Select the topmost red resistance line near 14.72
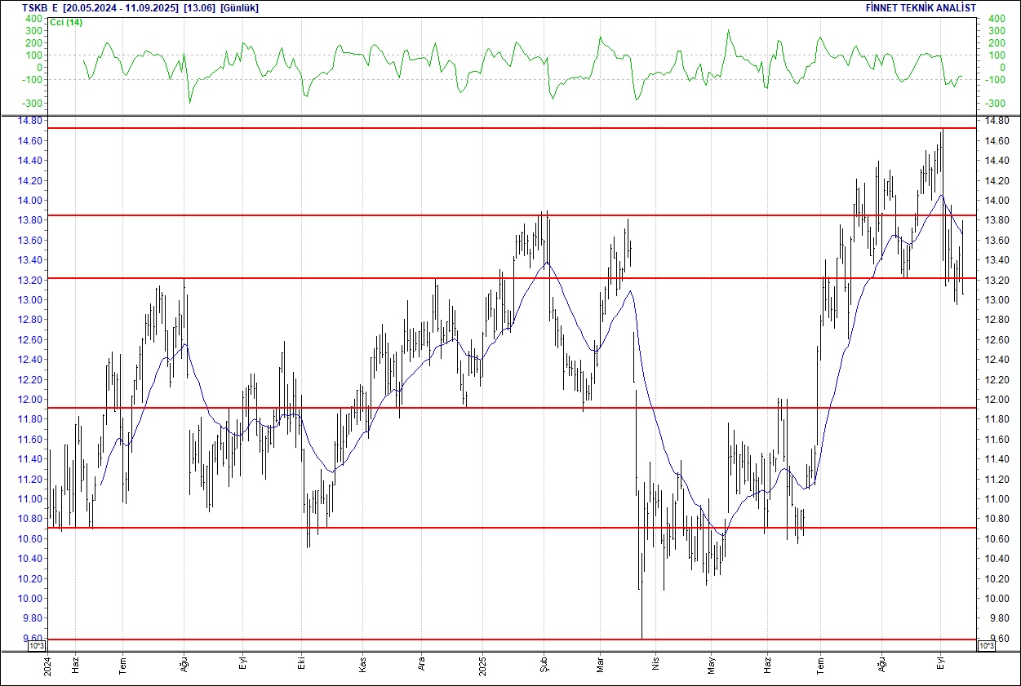Viewport: 1021px width, 686px height. pyautogui.click(x=513, y=128)
